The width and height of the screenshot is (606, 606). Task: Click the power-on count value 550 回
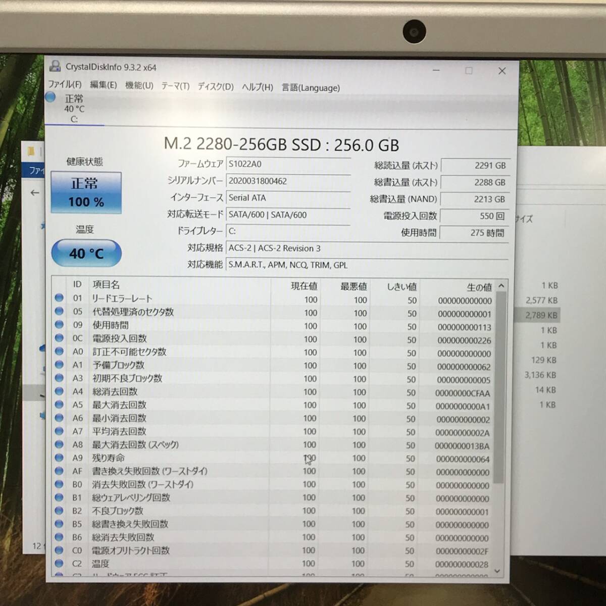475,216
